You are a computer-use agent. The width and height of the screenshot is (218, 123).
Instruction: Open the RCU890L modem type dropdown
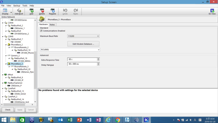70,50
